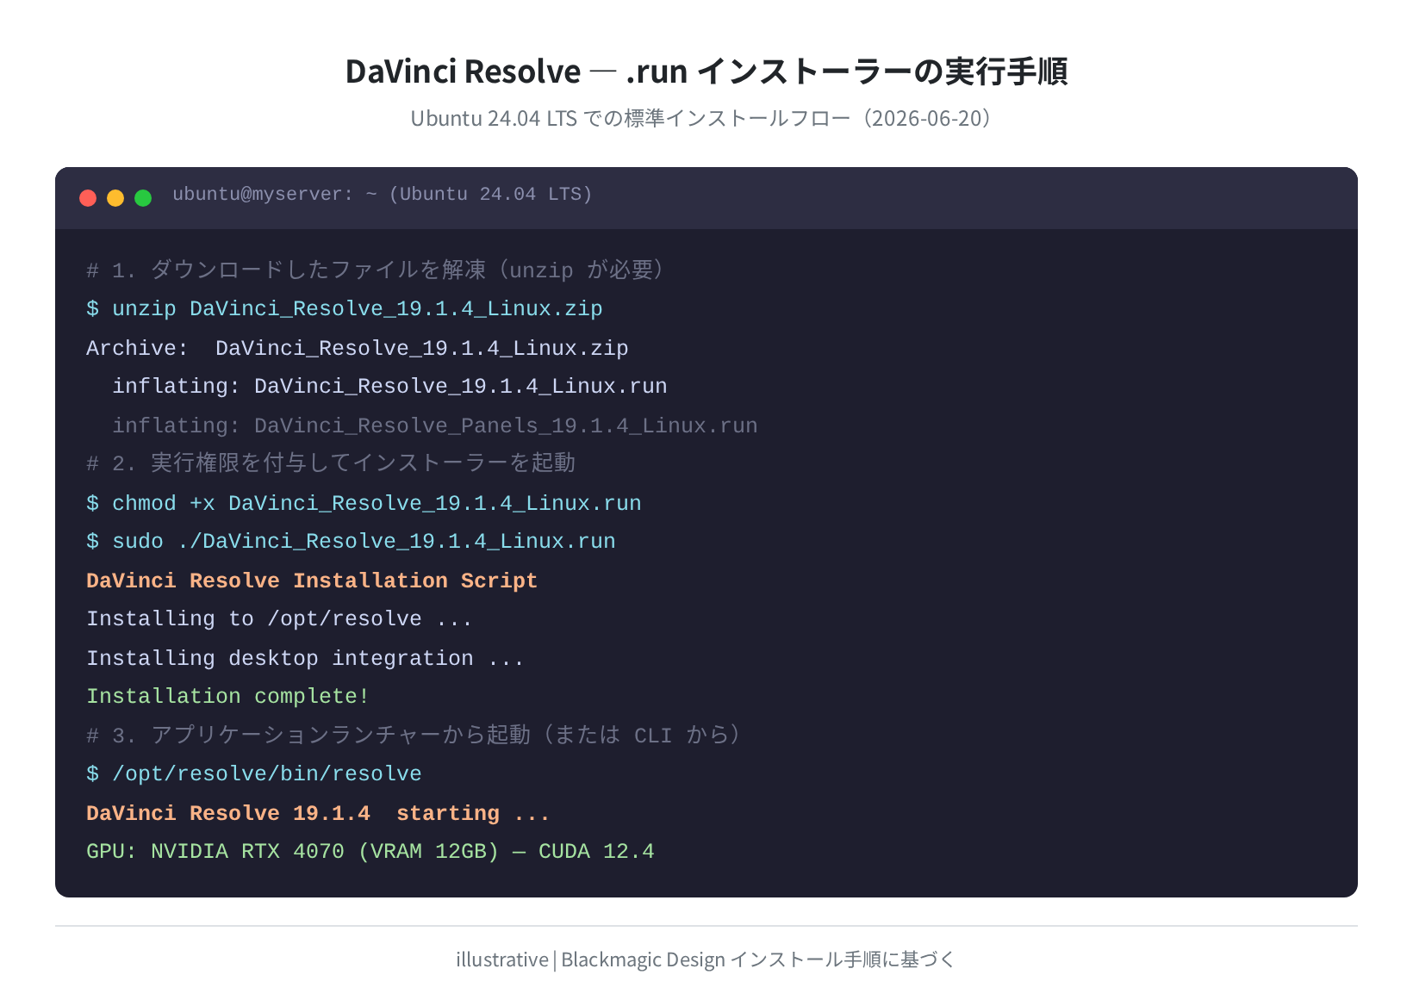Click the green maximize dot in terminal header
The image size is (1413, 1006).
coord(143,198)
